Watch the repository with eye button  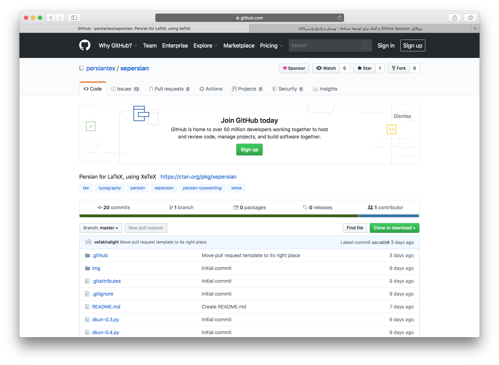tap(326, 68)
